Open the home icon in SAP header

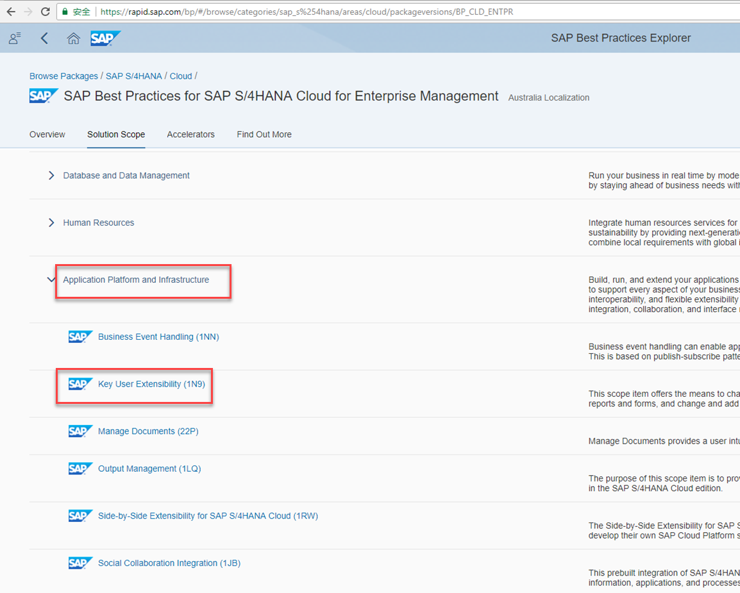(x=73, y=38)
